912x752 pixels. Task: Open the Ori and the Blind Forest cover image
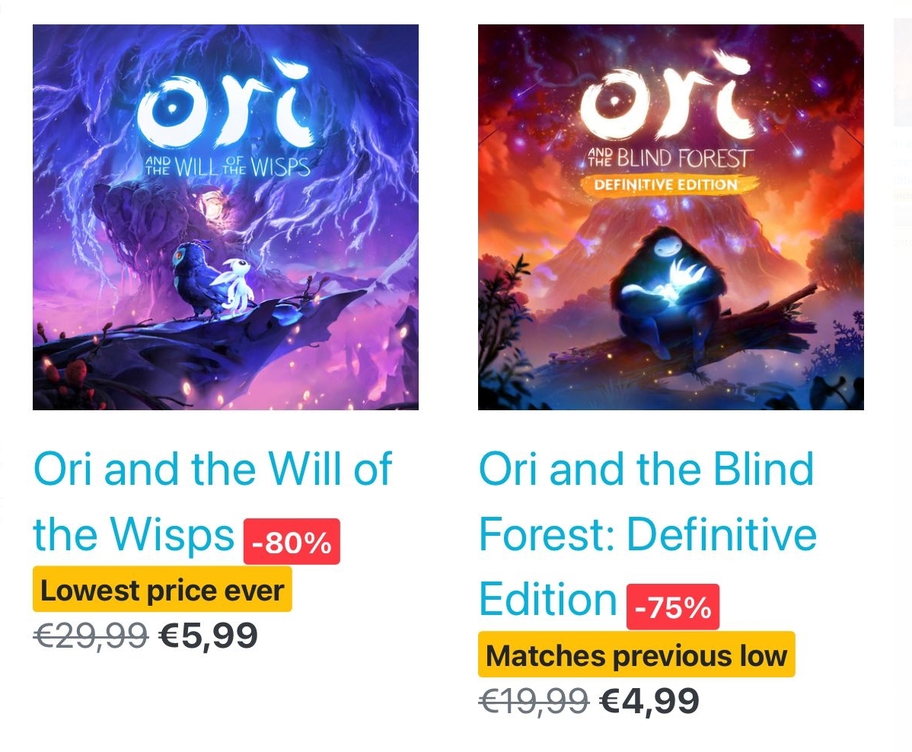click(671, 217)
